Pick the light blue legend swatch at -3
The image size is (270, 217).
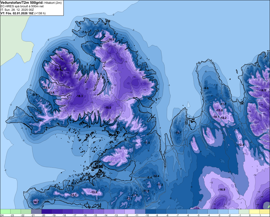(x=223, y=211)
